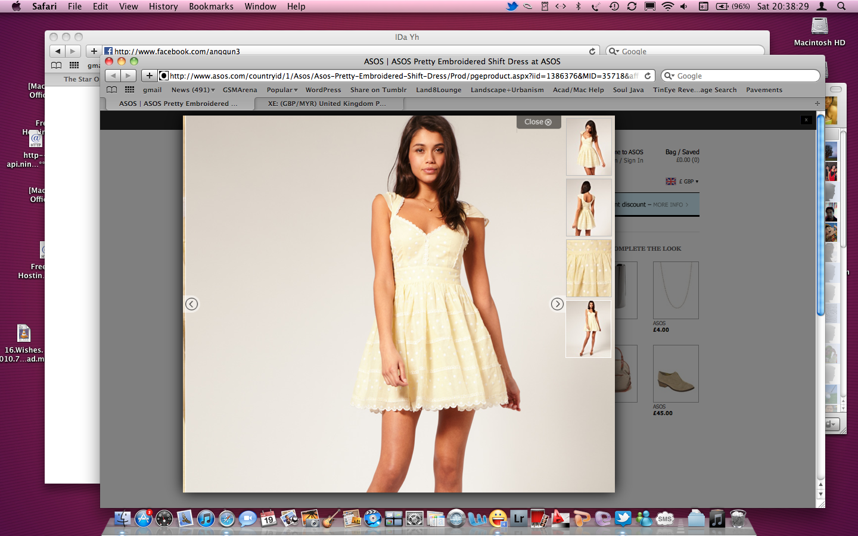
Task: Show all bookmarks via the book icon
Action: pyautogui.click(x=111, y=90)
